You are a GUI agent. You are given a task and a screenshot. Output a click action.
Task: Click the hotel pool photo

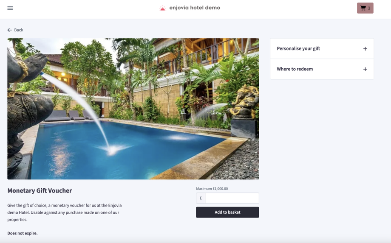pyautogui.click(x=133, y=109)
